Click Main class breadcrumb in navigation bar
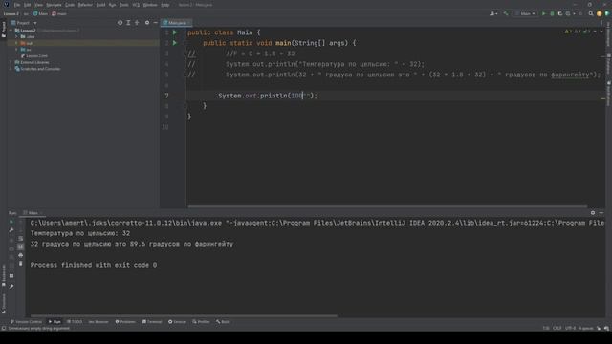Screen dimensions: 612x344 pyautogui.click(x=40, y=13)
